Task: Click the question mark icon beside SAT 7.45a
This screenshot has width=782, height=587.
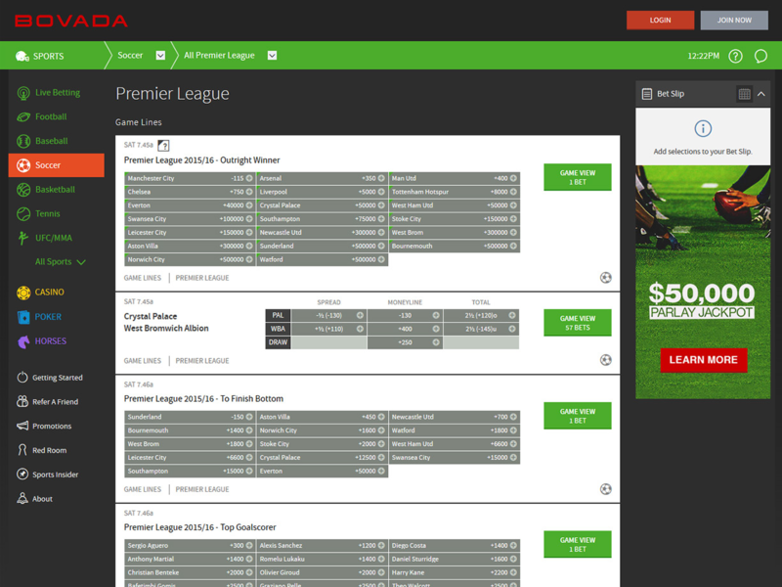Action: pos(163,145)
